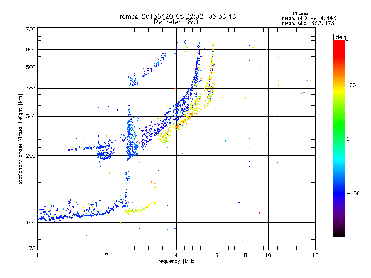Screen dimensions: 371x278
Task: Click the 'mean, sd,X: 90.7, 17.9' text
Action: [308, 23]
